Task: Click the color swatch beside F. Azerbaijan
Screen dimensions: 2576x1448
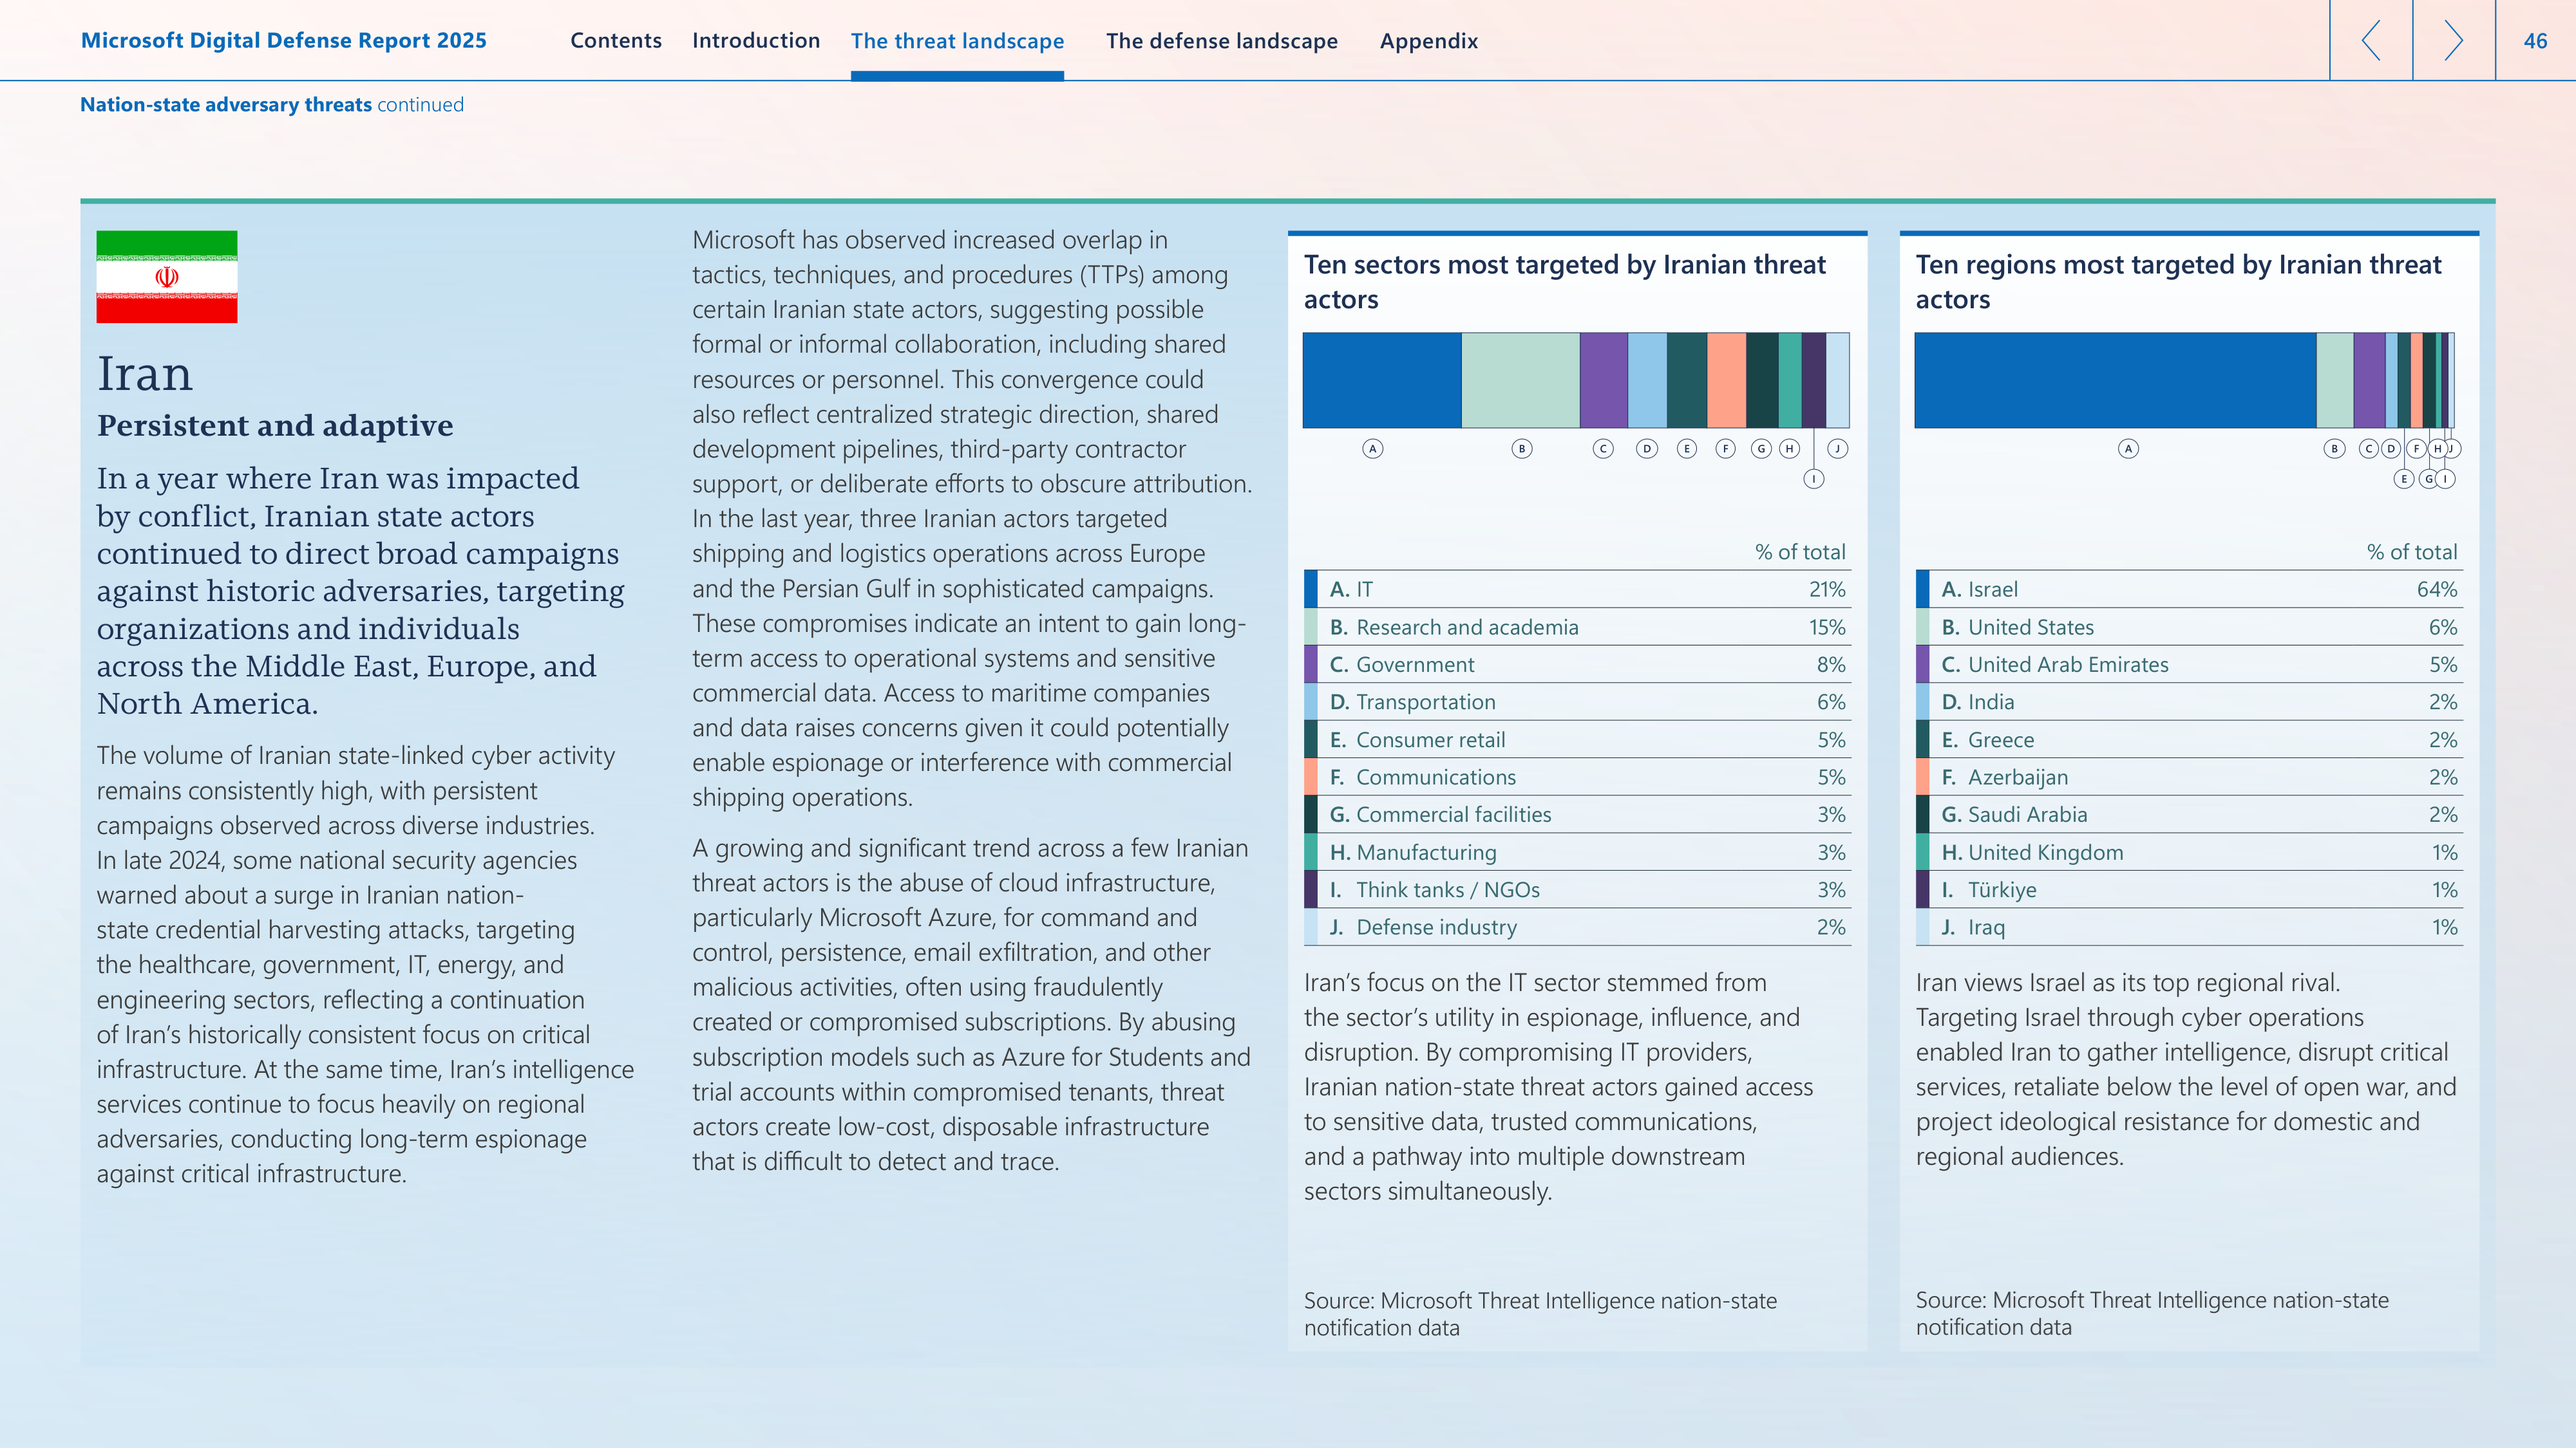Action: [1922, 777]
